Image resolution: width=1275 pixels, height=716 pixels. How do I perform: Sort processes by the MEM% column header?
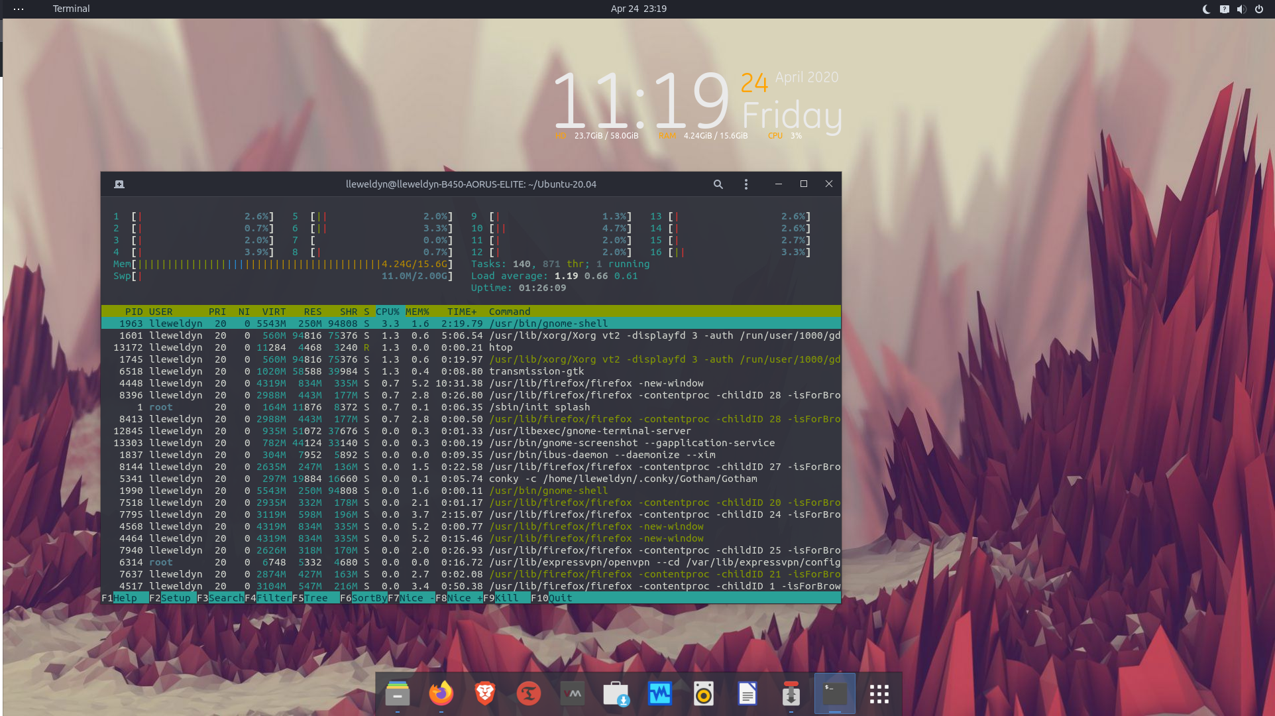417,312
